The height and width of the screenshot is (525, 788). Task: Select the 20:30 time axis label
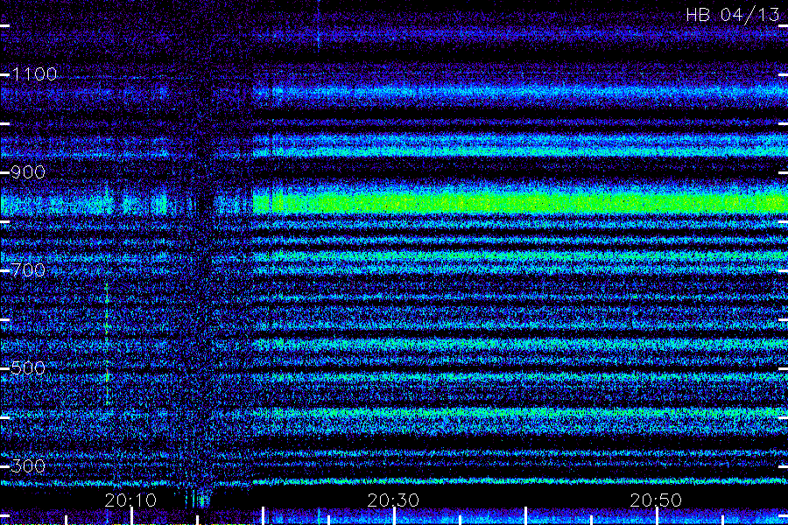pos(393,500)
